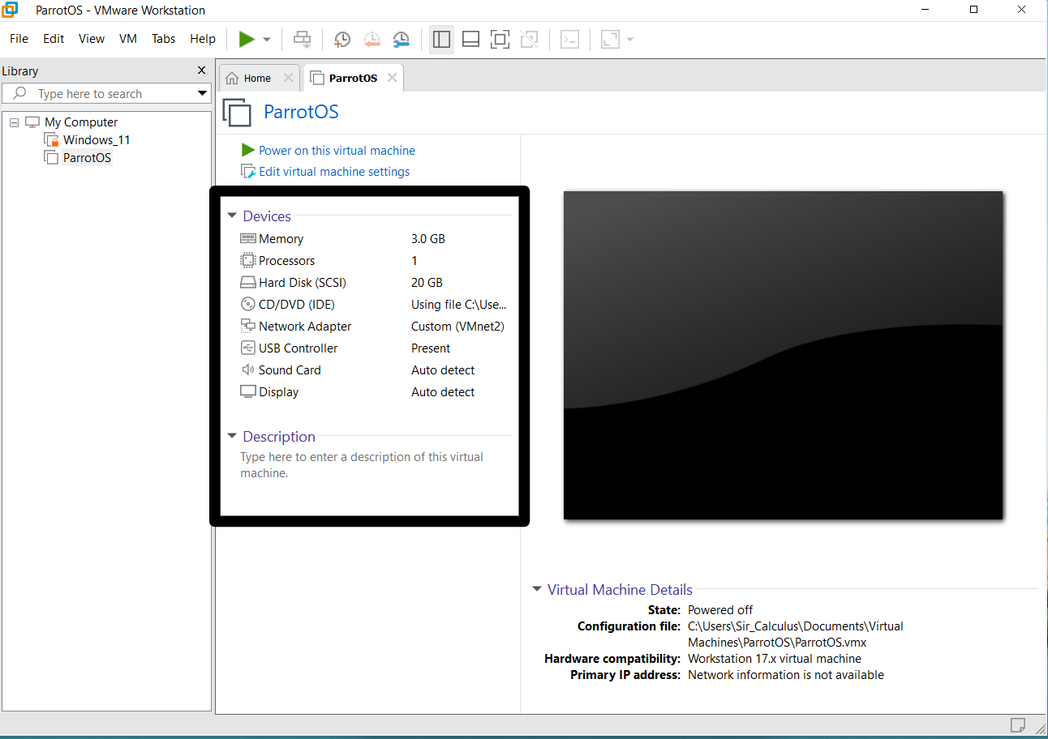Click the Powered off state text
Screen dimensions: 1048x739
click(720, 610)
